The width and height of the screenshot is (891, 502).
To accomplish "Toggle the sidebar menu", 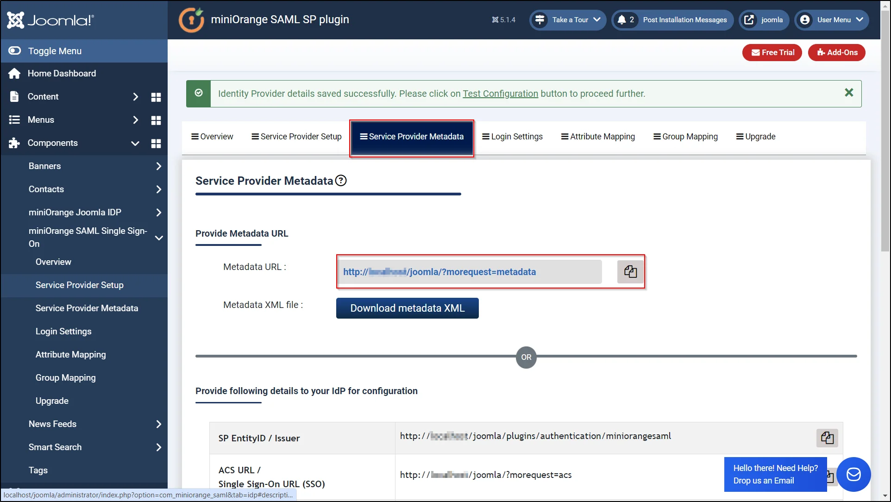I will click(84, 51).
